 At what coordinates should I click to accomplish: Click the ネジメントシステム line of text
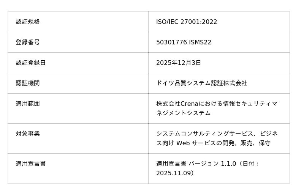pyautogui.click(x=183, y=113)
